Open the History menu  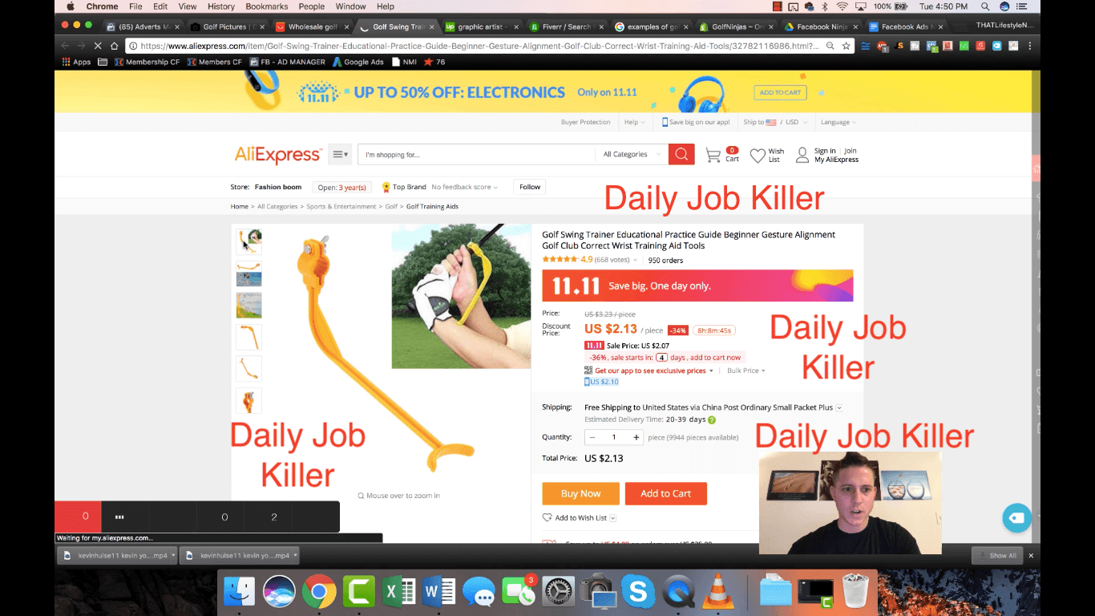(x=221, y=6)
